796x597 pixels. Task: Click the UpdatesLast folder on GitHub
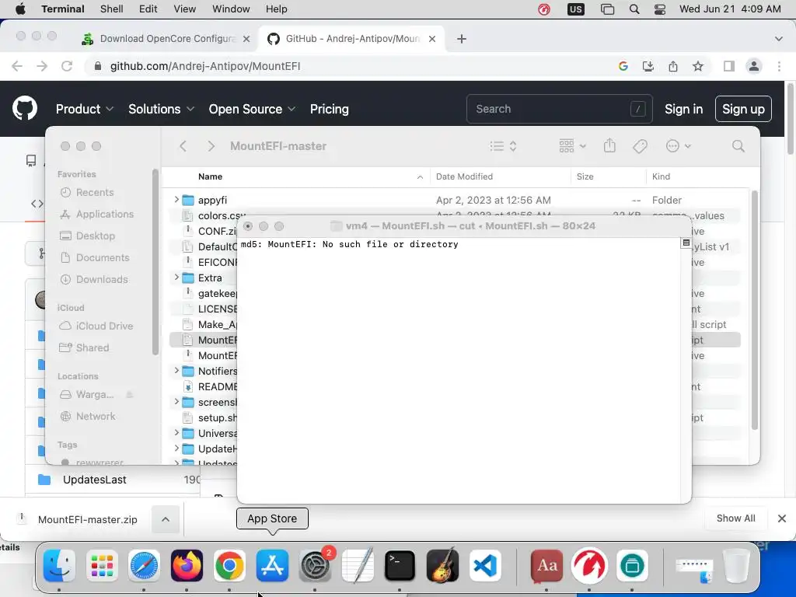point(94,479)
